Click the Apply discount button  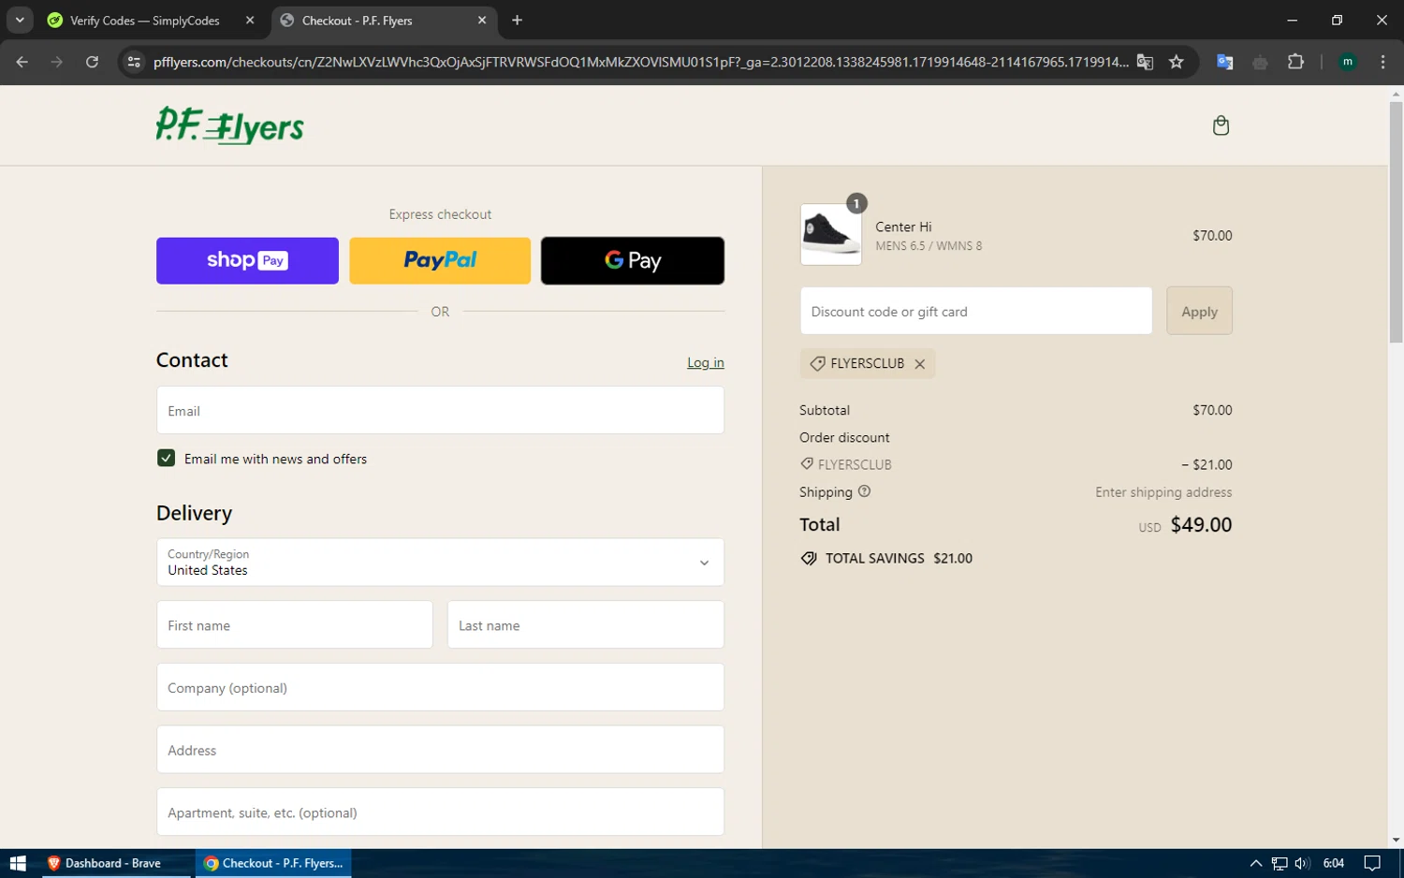point(1199,311)
